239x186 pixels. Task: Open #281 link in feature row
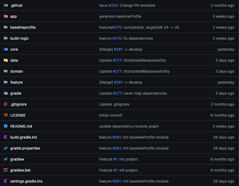pyautogui.click(x=118, y=82)
